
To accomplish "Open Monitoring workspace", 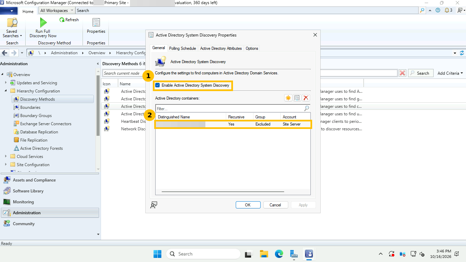I will click(50, 202).
